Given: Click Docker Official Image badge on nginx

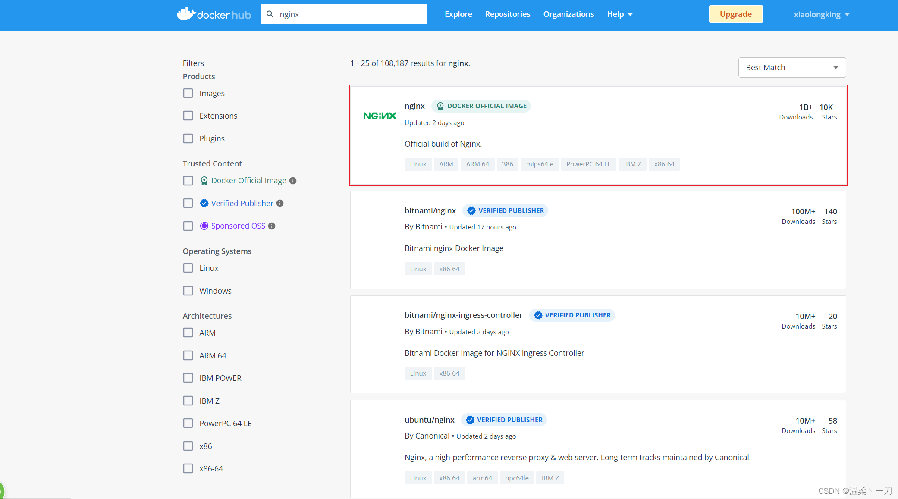Looking at the screenshot, I should point(481,106).
